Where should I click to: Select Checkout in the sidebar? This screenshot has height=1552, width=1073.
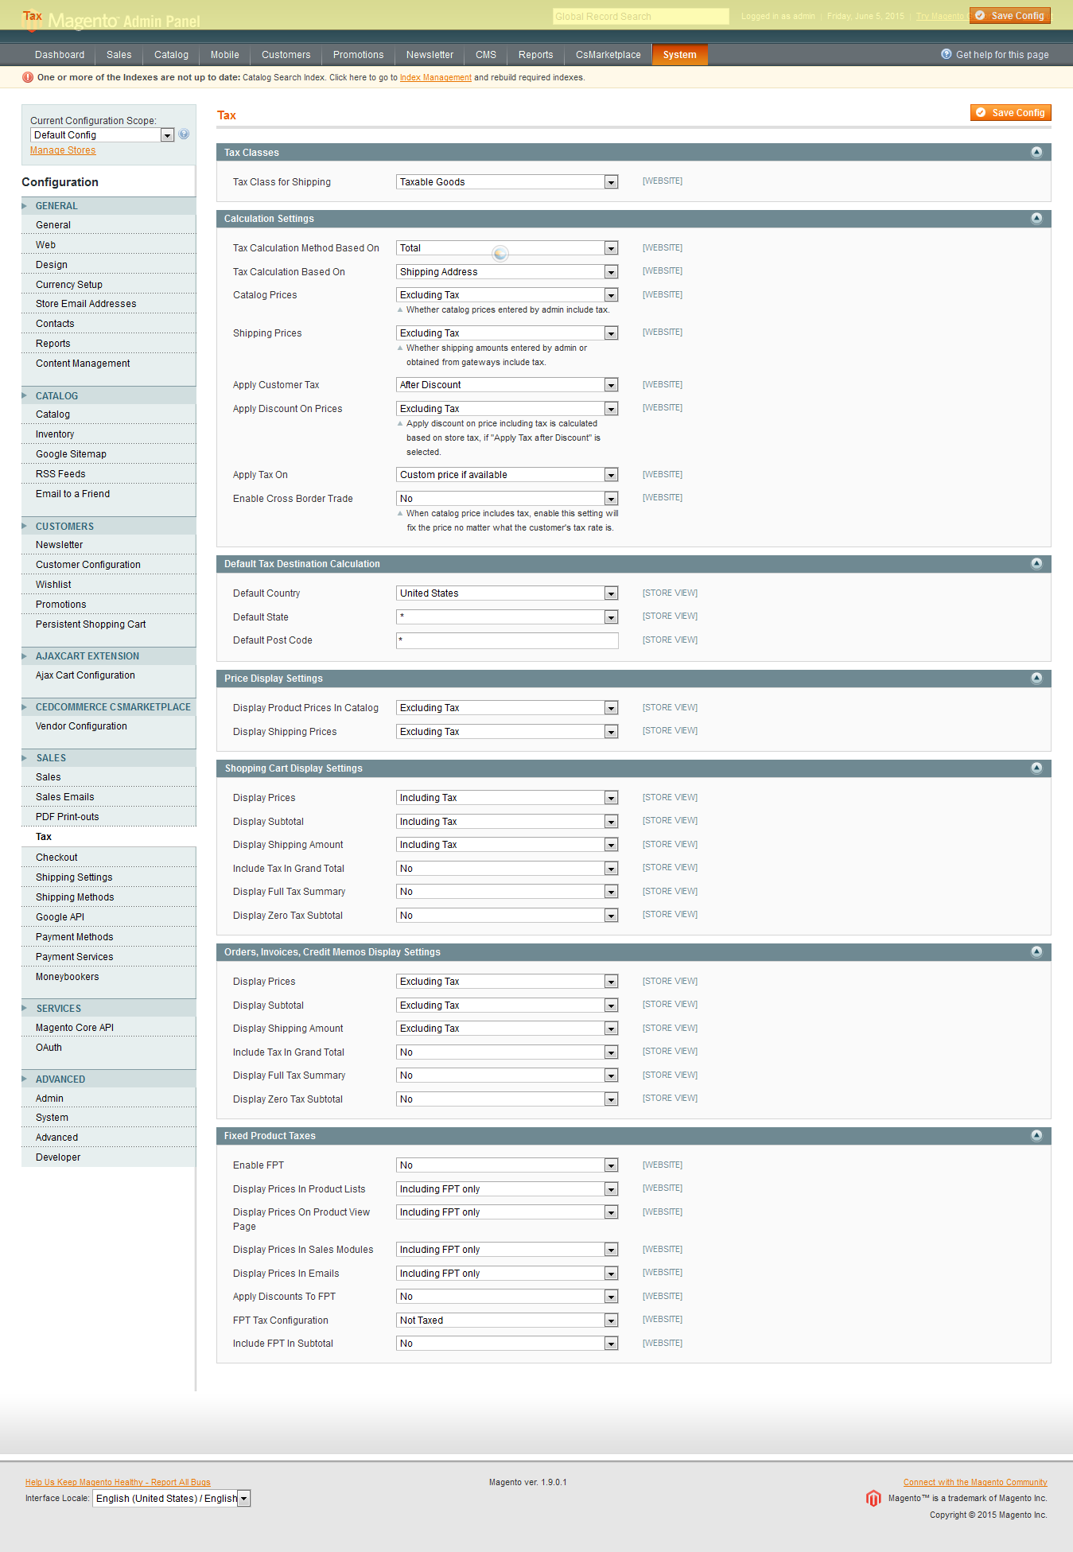click(x=108, y=858)
